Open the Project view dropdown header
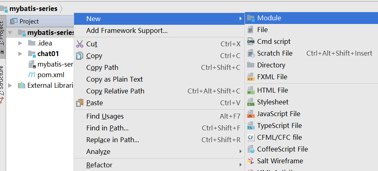Image resolution: width=378 pixels, height=171 pixels. tap(29, 21)
